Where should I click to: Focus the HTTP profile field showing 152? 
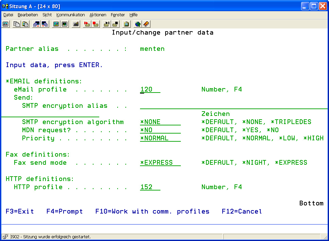pyautogui.click(x=150, y=187)
